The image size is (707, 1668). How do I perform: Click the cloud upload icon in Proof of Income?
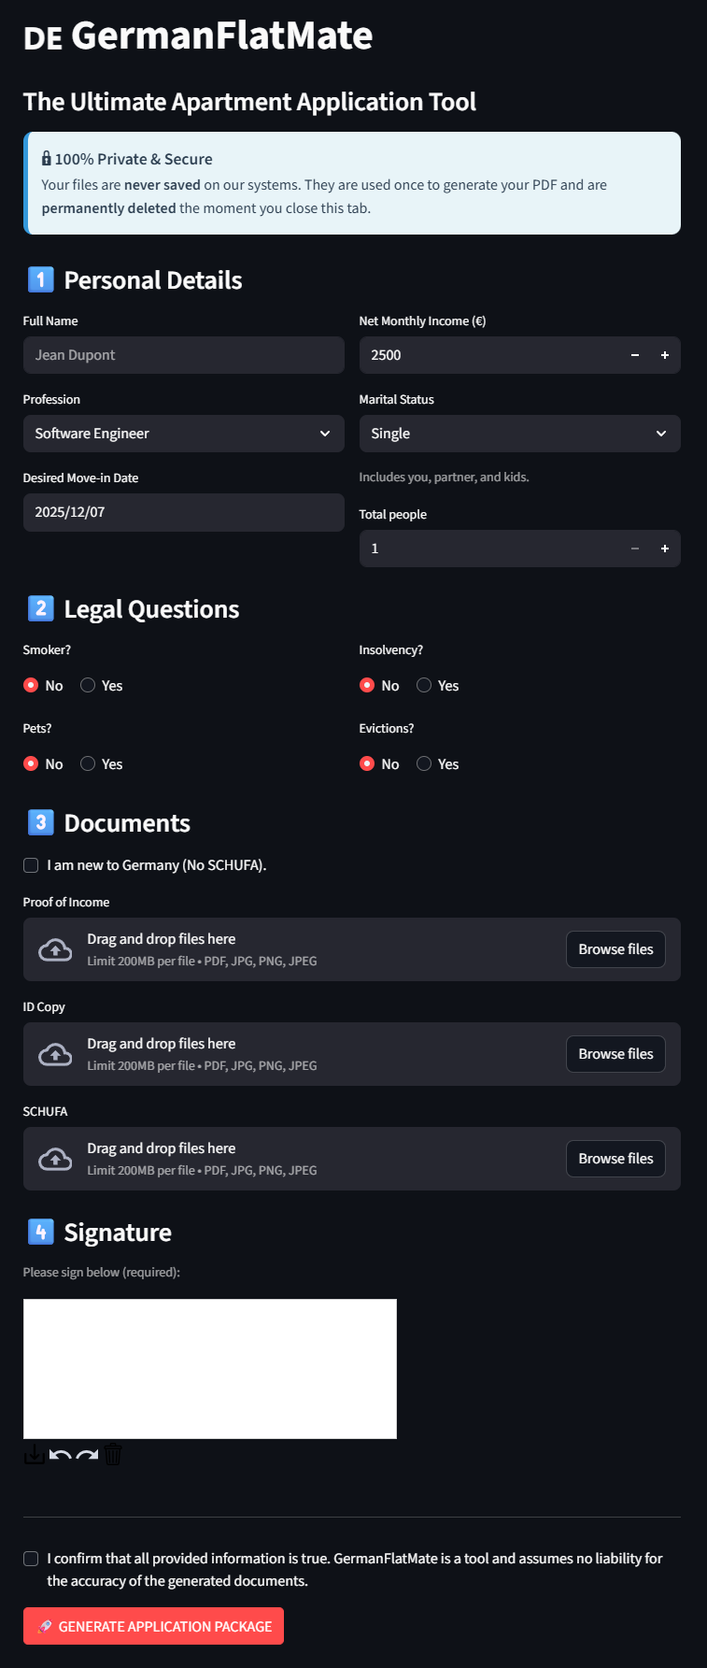coord(55,950)
